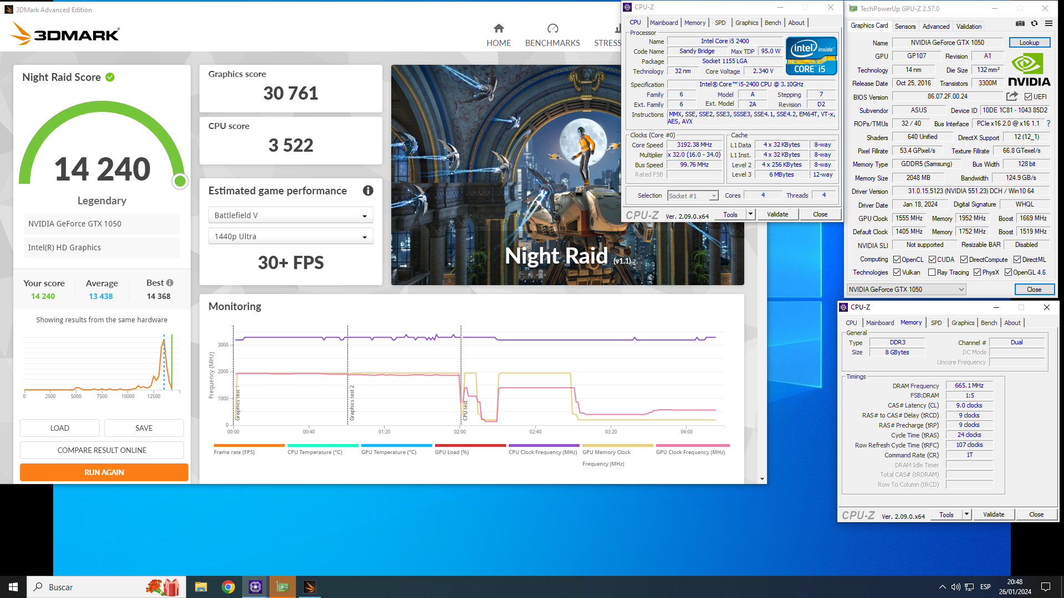Open the Battlefield V game dropdown
Screen dimensions: 1064x598
tap(290, 215)
